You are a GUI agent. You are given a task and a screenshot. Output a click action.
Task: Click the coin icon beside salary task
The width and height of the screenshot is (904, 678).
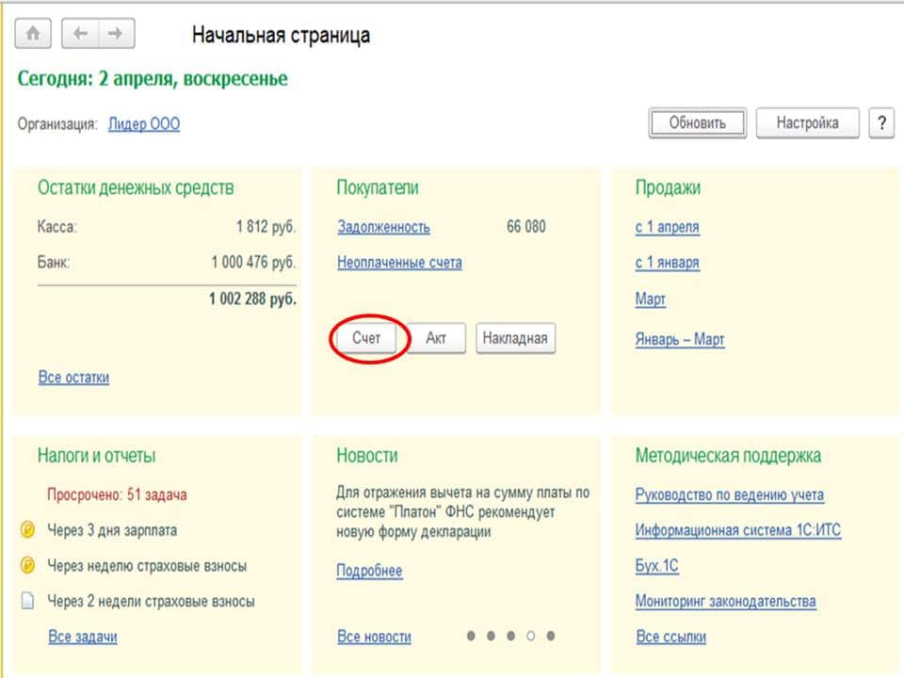(27, 529)
